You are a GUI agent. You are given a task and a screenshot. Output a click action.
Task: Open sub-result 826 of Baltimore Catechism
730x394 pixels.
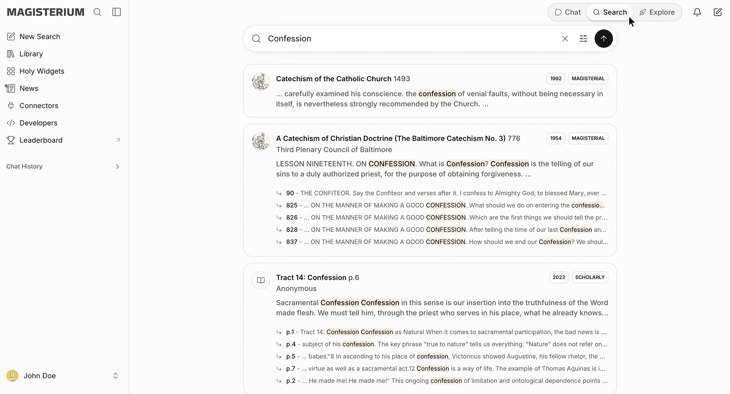point(442,218)
